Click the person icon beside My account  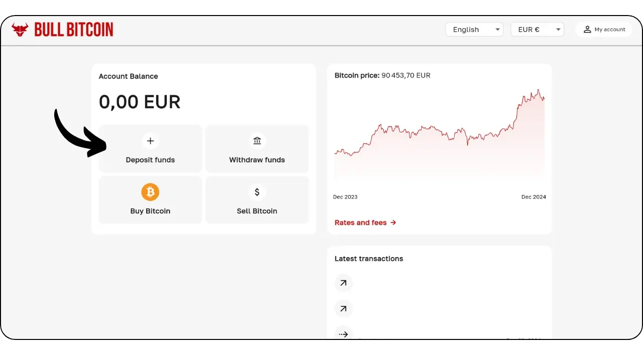pos(587,30)
